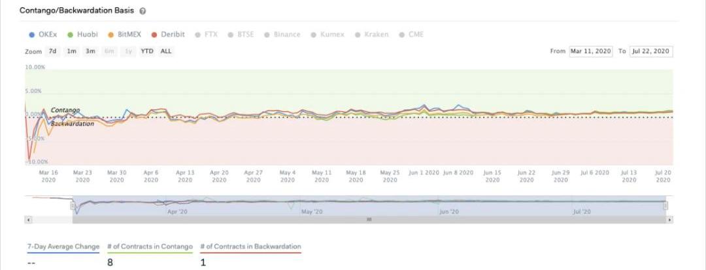706x270 pixels.
Task: Show the Kumex legend series
Action: (331, 34)
